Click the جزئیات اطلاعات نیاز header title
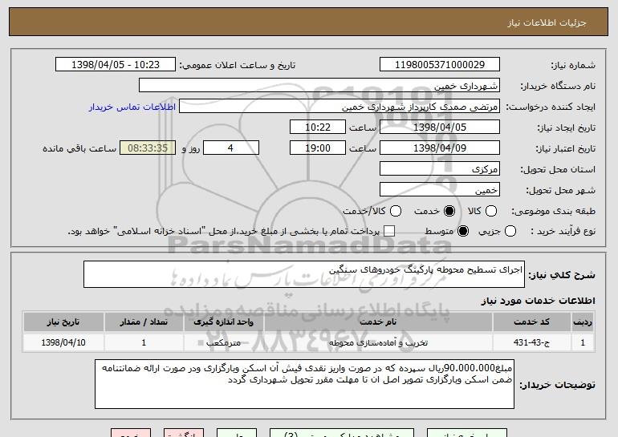618x437 pixels. click(x=547, y=22)
